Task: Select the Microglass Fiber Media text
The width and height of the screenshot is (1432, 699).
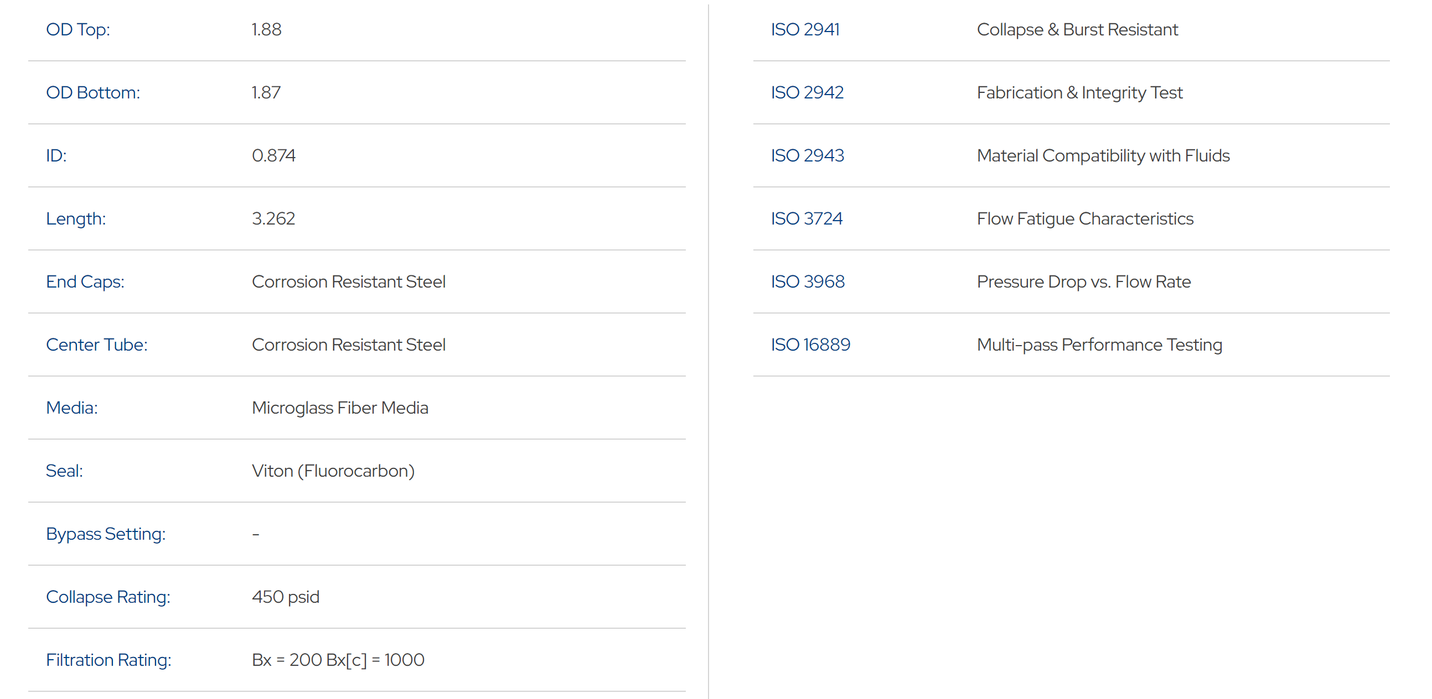Action: coord(340,408)
